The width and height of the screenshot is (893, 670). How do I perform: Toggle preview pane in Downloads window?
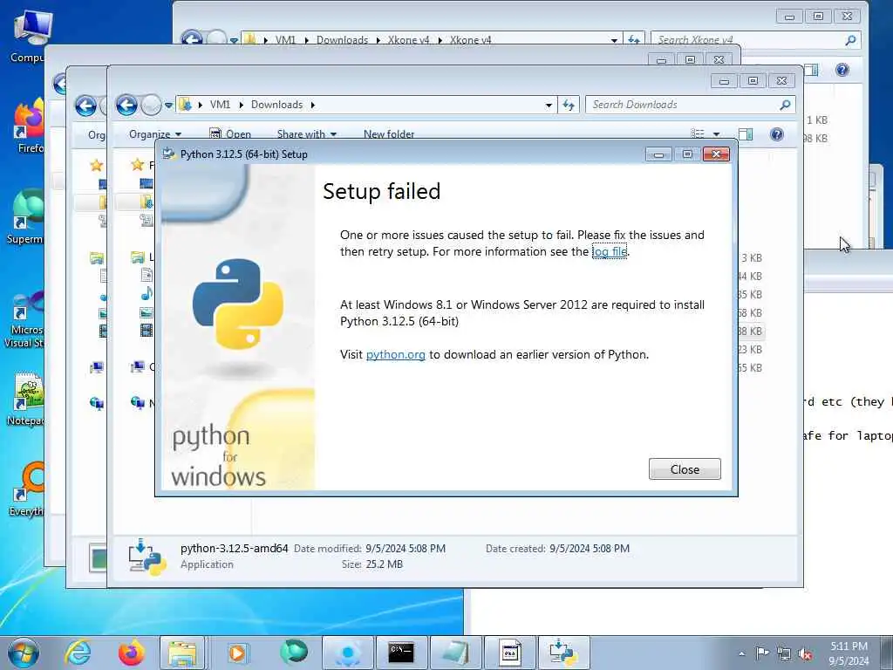point(746,133)
